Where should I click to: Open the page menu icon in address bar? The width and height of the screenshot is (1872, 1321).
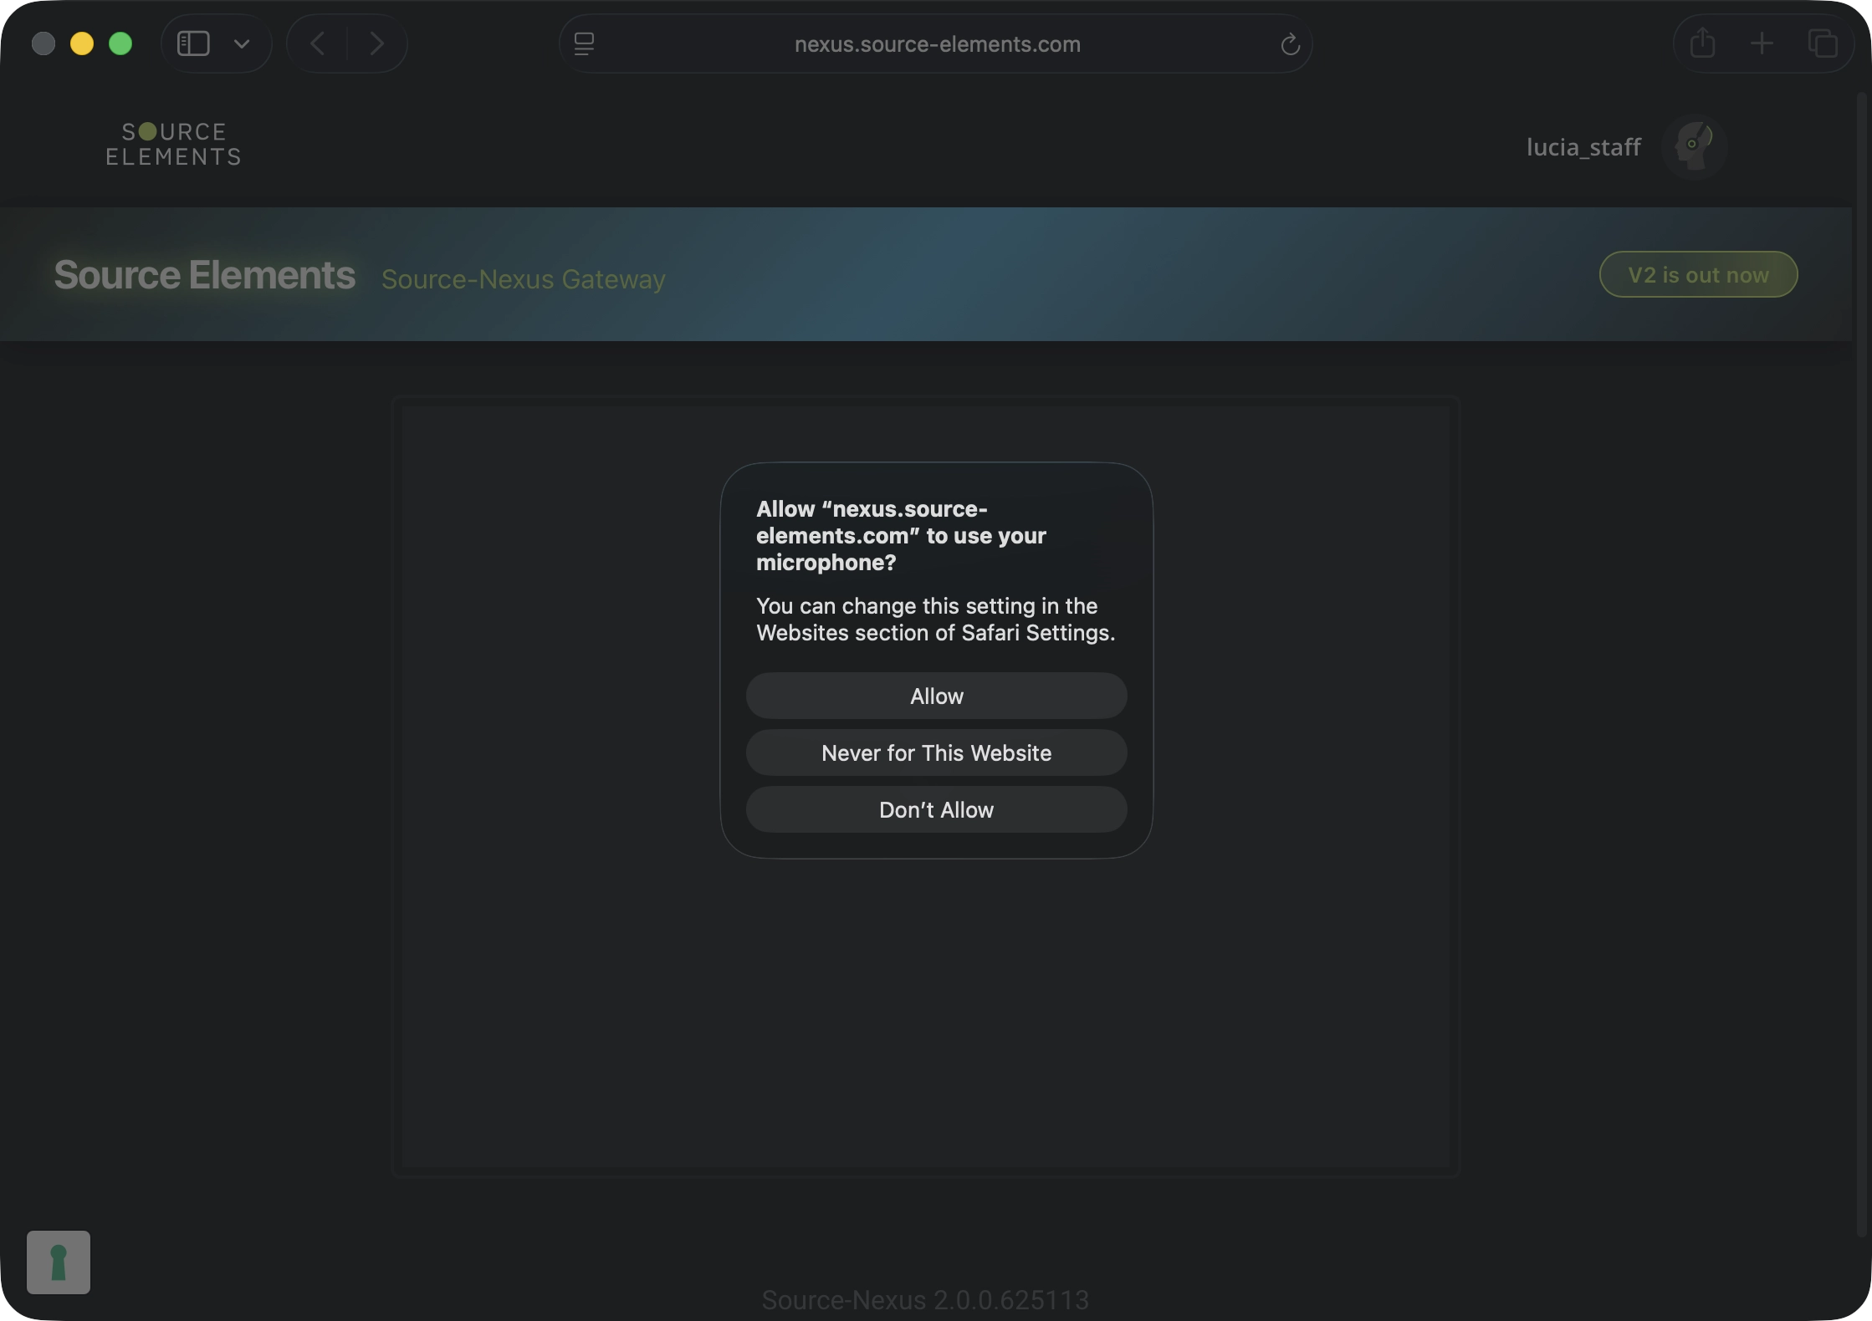point(584,43)
